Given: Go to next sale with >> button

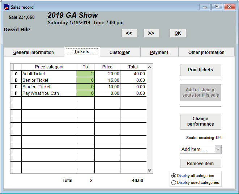Looking at the screenshot, I should (151, 33).
